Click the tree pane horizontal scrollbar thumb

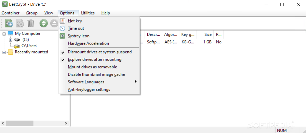(19, 123)
